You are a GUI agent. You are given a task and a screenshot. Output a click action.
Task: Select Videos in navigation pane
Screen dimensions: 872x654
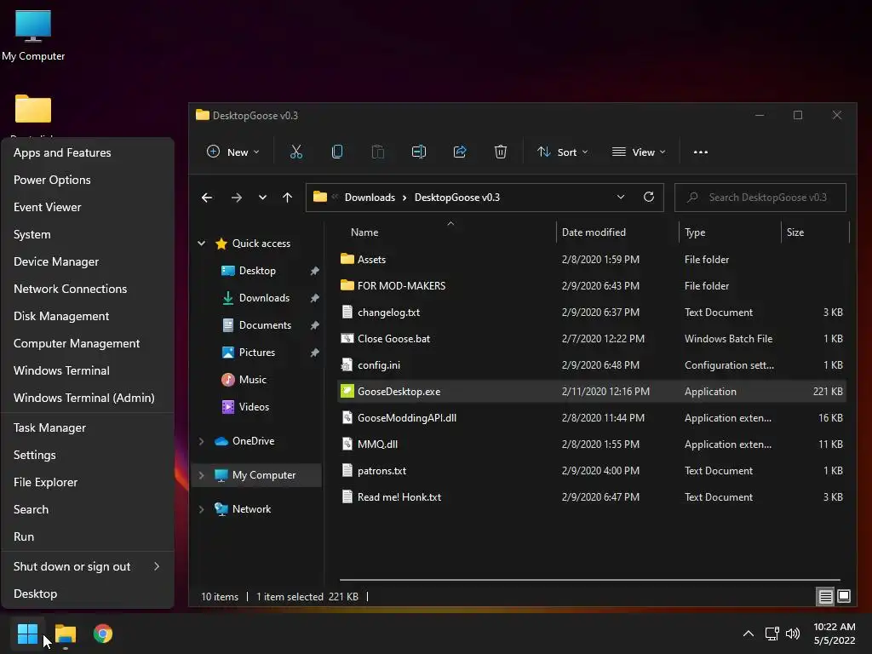(x=254, y=406)
